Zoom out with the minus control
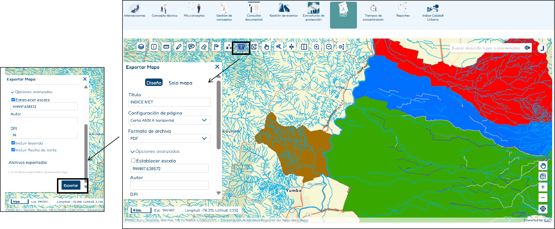The height and width of the screenshot is (229, 555). 543,198
